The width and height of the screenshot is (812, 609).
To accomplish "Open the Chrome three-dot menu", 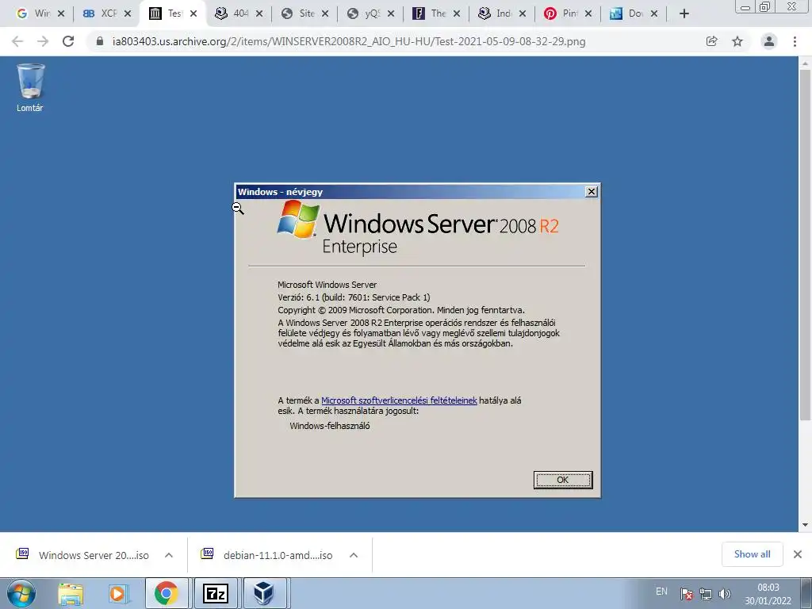I will [x=795, y=41].
